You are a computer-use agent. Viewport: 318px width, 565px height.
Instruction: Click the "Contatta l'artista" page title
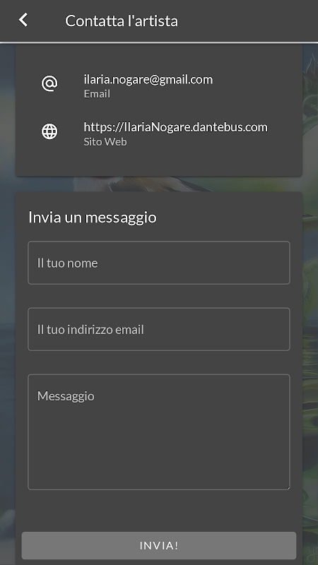point(122,20)
